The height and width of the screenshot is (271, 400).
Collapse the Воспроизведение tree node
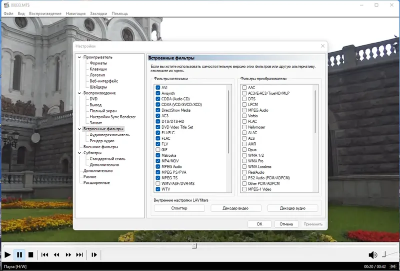[x=79, y=93]
